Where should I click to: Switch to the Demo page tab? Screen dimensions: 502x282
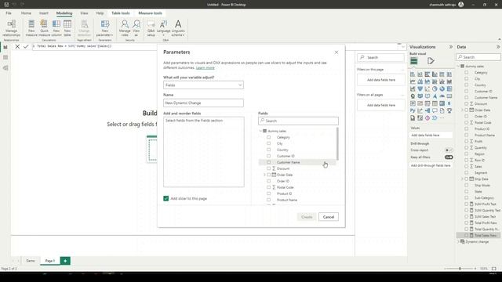tap(31, 261)
